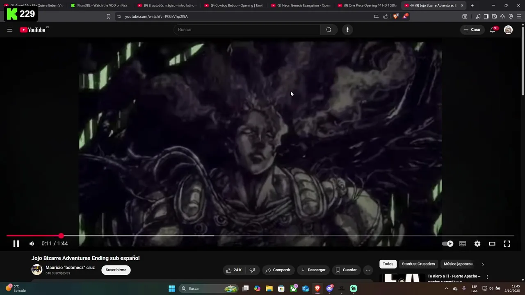Seek using the red progress bar scrubber

point(61,236)
